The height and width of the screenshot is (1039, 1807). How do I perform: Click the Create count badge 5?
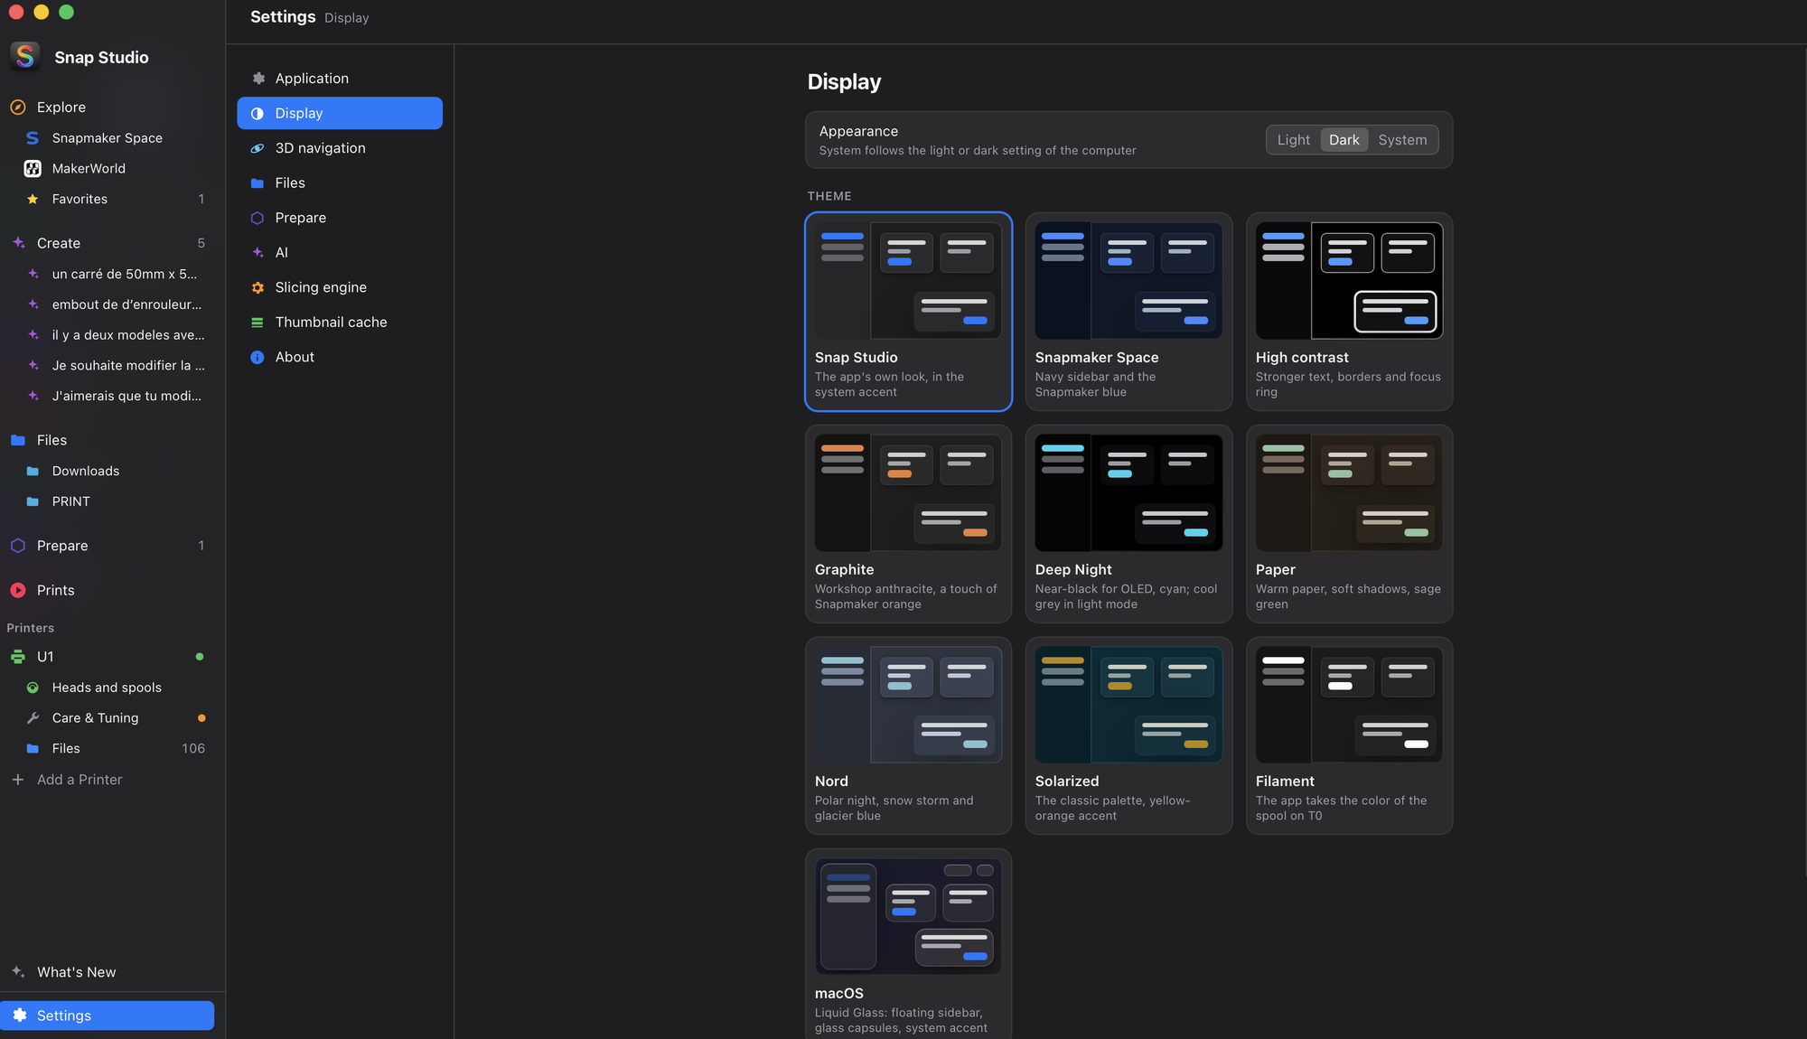[201, 243]
